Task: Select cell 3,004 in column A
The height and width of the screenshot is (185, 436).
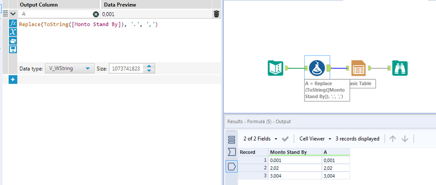Action: (x=336, y=175)
